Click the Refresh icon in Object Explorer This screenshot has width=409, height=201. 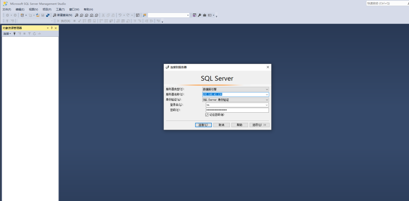coord(34,33)
